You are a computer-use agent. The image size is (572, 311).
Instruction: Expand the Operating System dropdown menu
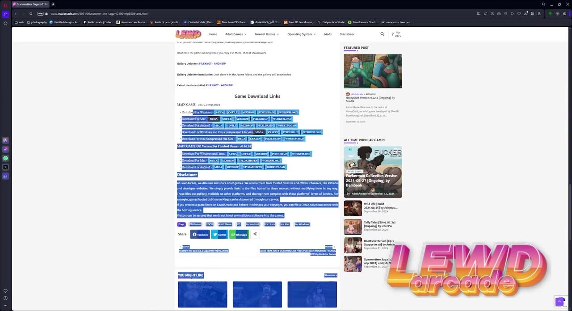click(x=301, y=34)
